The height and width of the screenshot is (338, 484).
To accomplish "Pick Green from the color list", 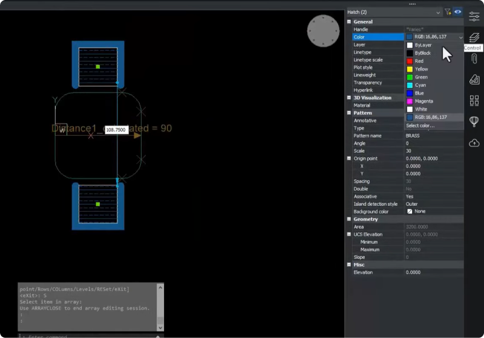I will click(x=434, y=77).
